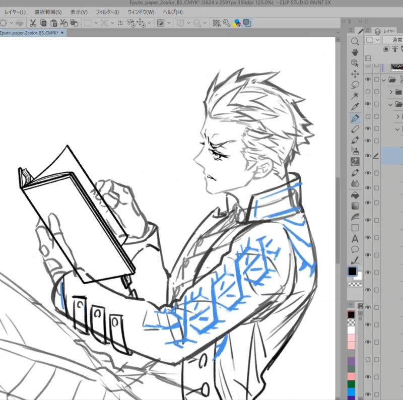This screenshot has width=403, height=400.
Task: Open the canvas tab list dropdown arrow
Action: [338, 33]
